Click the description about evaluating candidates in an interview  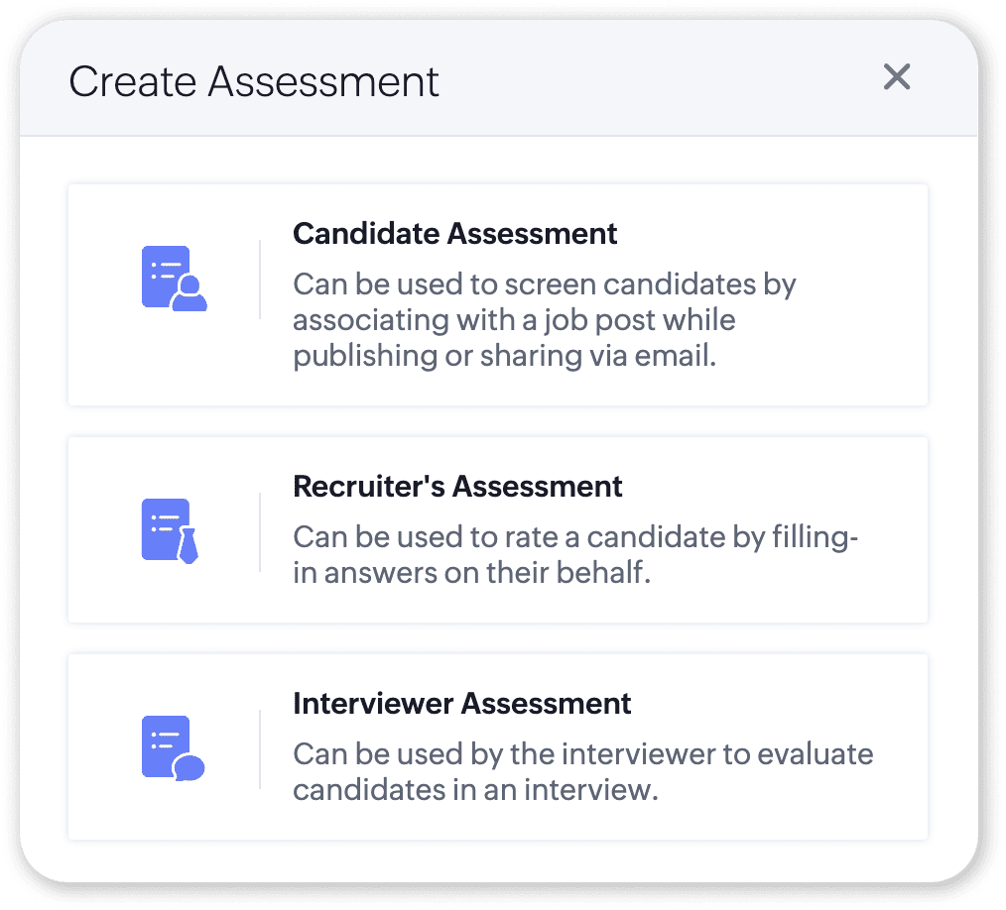click(582, 771)
